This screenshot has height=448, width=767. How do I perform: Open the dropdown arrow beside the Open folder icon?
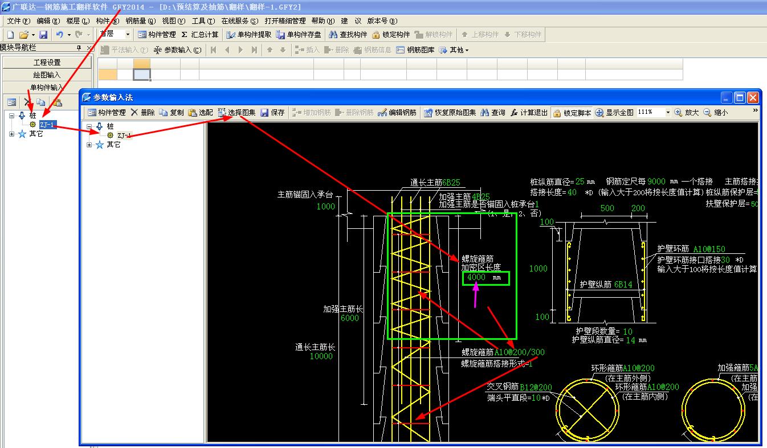[x=33, y=35]
